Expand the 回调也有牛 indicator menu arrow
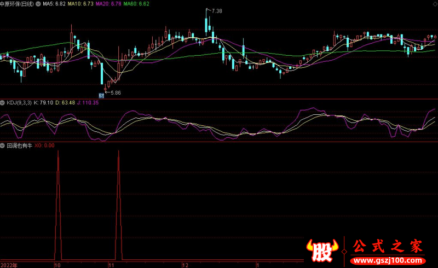The image size is (438, 268). pos(3,145)
